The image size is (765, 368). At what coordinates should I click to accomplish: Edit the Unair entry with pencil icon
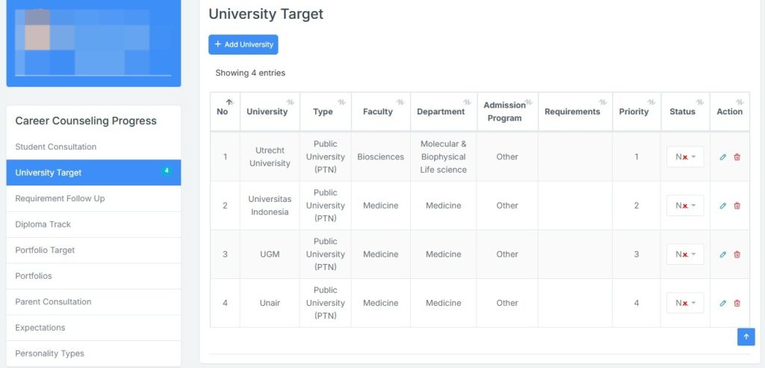[x=723, y=303]
